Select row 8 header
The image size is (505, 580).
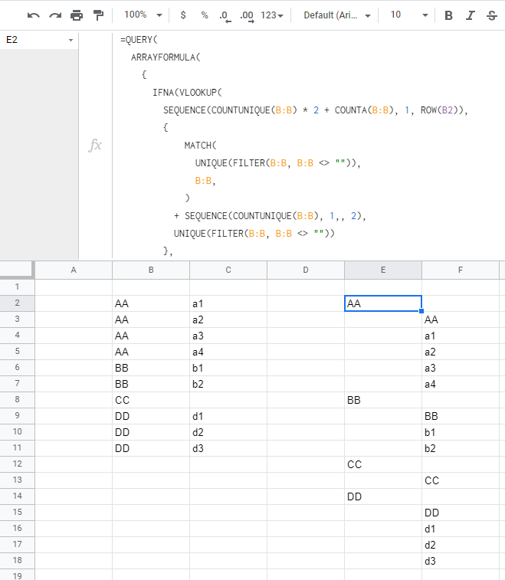[x=18, y=400]
